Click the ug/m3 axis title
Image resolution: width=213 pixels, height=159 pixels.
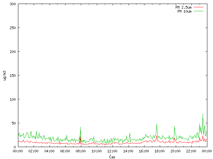pos(5,76)
